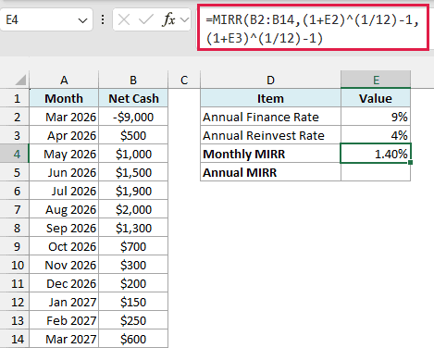
Task: Select cell with $200
Action: click(x=133, y=283)
